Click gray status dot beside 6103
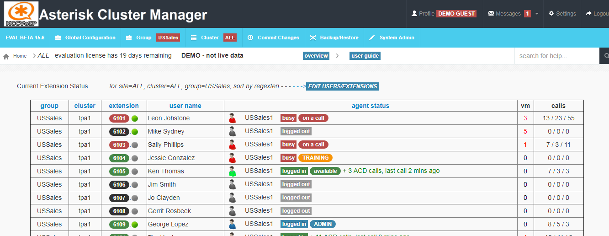The height and width of the screenshot is (236, 609). pos(135,145)
